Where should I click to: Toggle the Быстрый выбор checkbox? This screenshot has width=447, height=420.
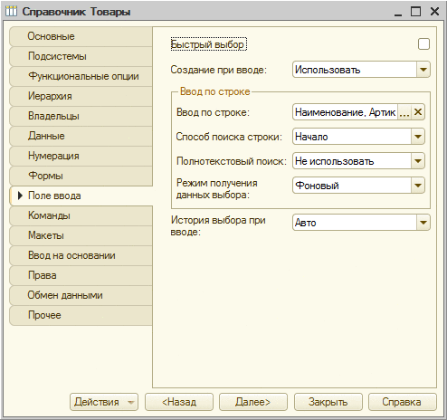pyautogui.click(x=423, y=44)
